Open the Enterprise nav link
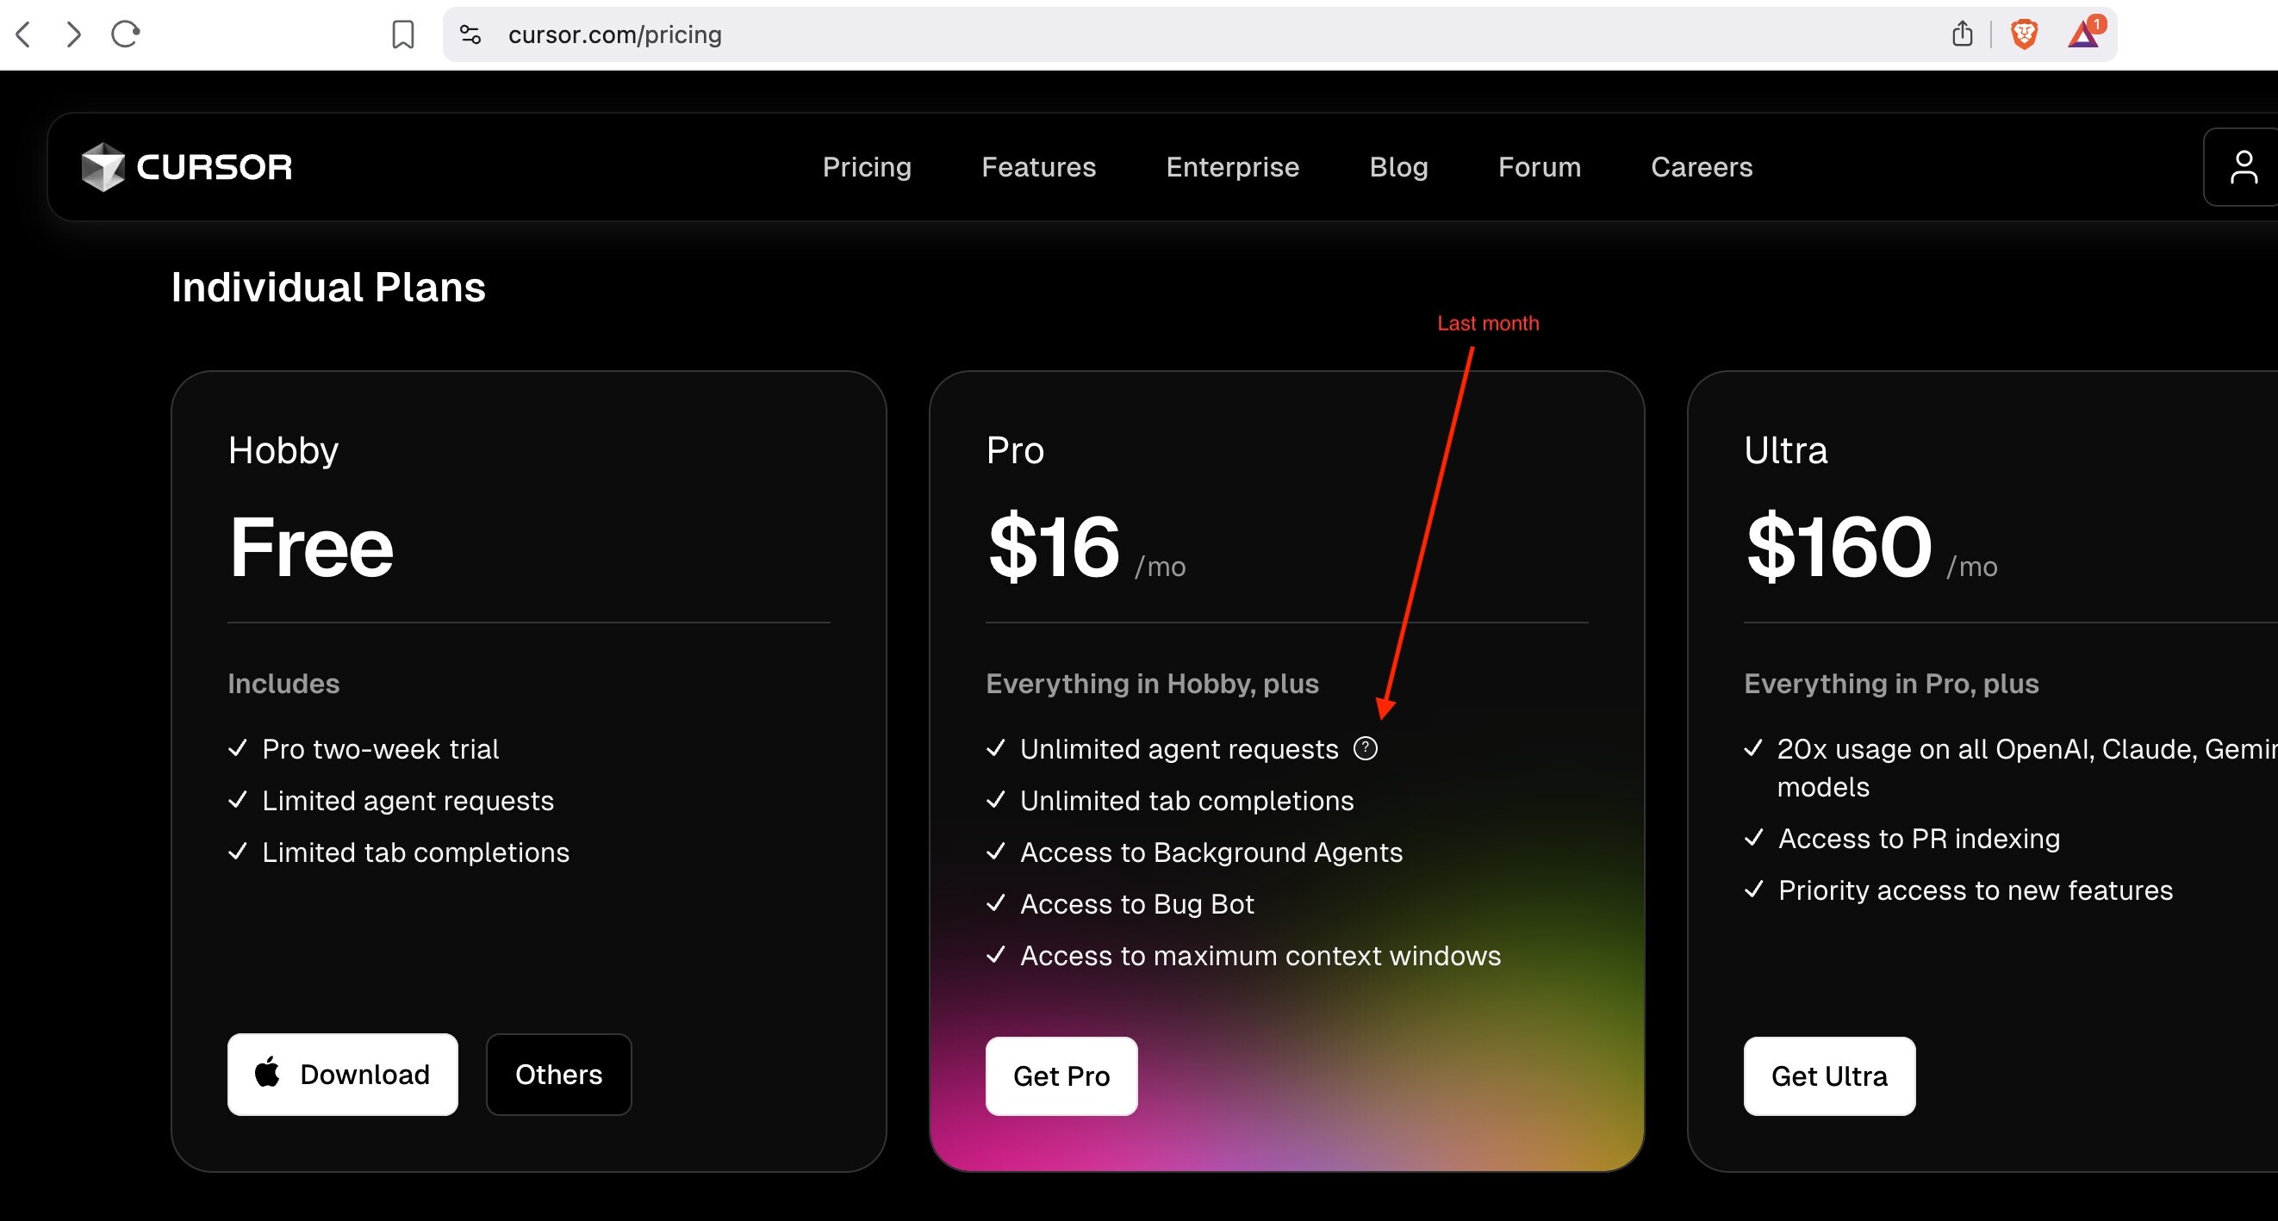The height and width of the screenshot is (1221, 2278). coord(1232,167)
